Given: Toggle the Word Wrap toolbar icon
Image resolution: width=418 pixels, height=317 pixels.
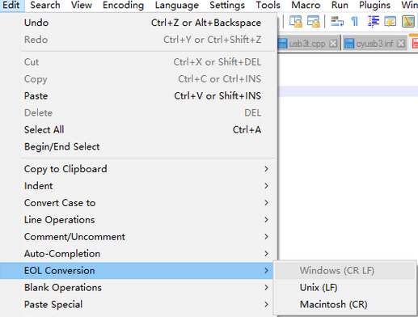Looking at the screenshot, I should click(x=337, y=21).
